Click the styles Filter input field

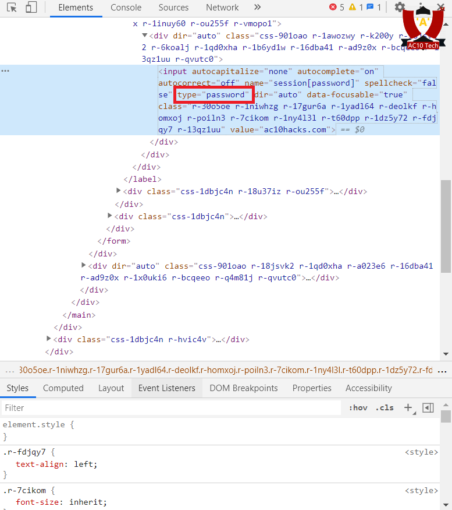[x=172, y=408]
